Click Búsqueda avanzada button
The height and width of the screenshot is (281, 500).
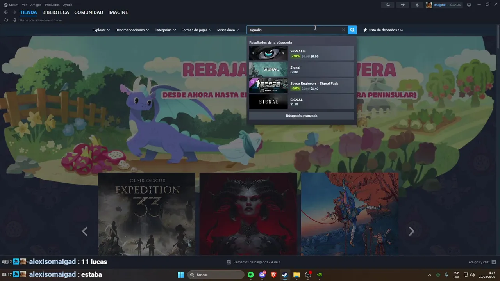pyautogui.click(x=302, y=116)
